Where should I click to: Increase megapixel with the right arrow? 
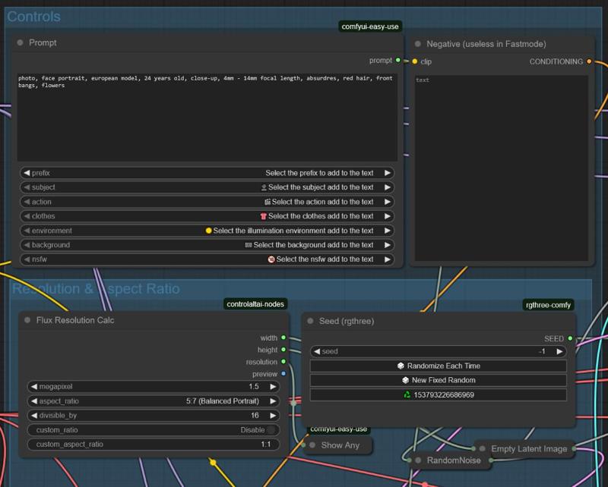pyautogui.click(x=273, y=387)
